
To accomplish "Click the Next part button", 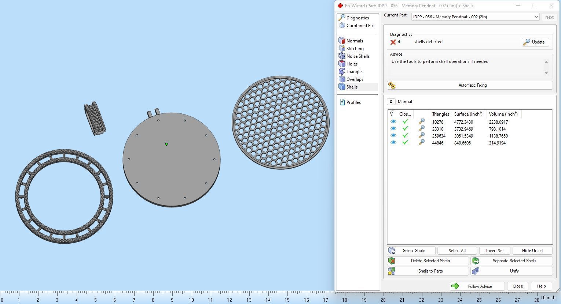I will [549, 17].
